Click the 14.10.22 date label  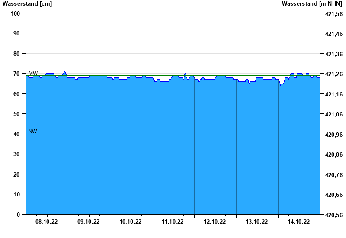tap(298, 222)
